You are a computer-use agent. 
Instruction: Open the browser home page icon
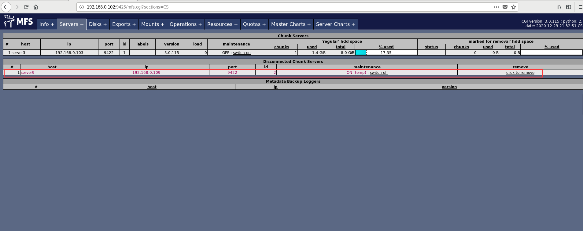pos(36,7)
